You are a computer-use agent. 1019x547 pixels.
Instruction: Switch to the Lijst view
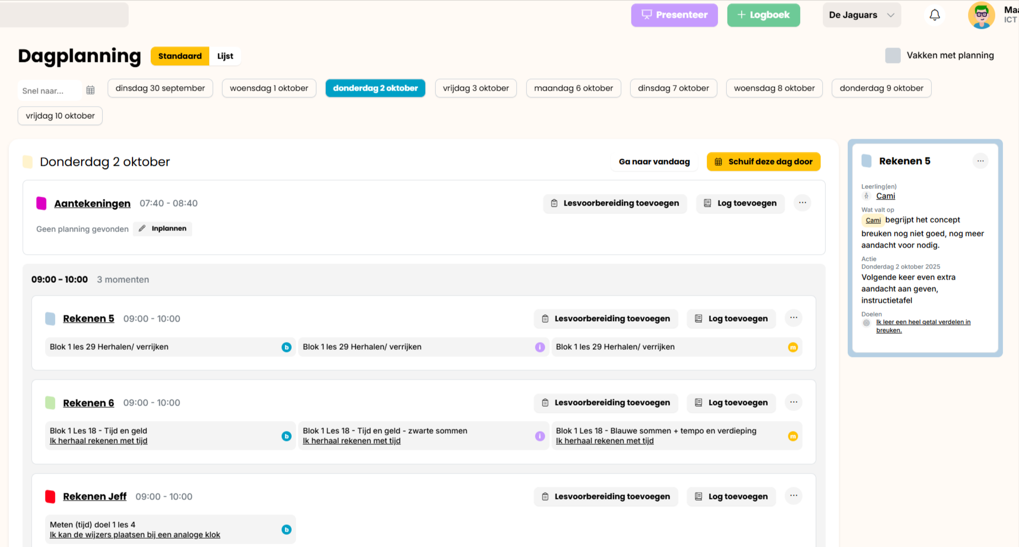click(x=225, y=56)
